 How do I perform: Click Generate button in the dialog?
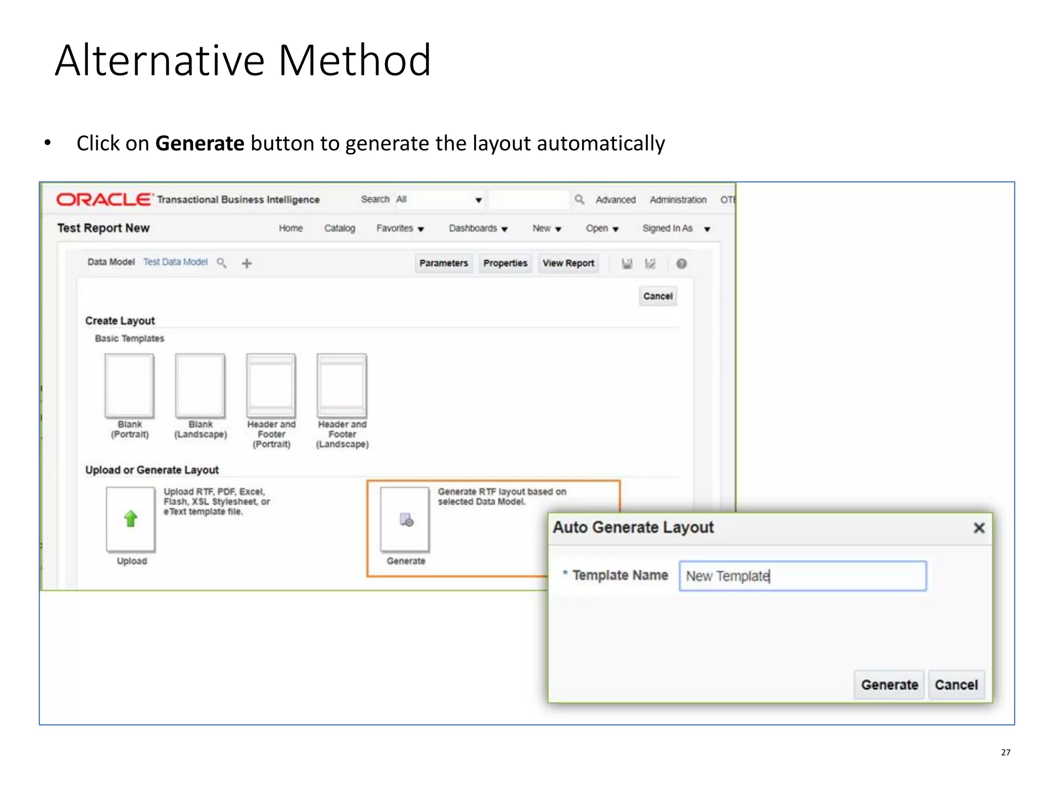coord(889,685)
